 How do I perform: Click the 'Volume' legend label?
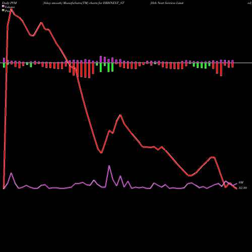pyautogui.click(x=10, y=7)
